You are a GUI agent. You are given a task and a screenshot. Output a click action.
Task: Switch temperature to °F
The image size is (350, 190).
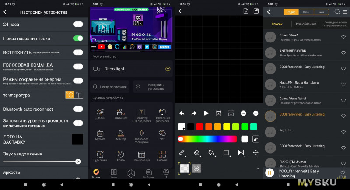click(x=79, y=95)
